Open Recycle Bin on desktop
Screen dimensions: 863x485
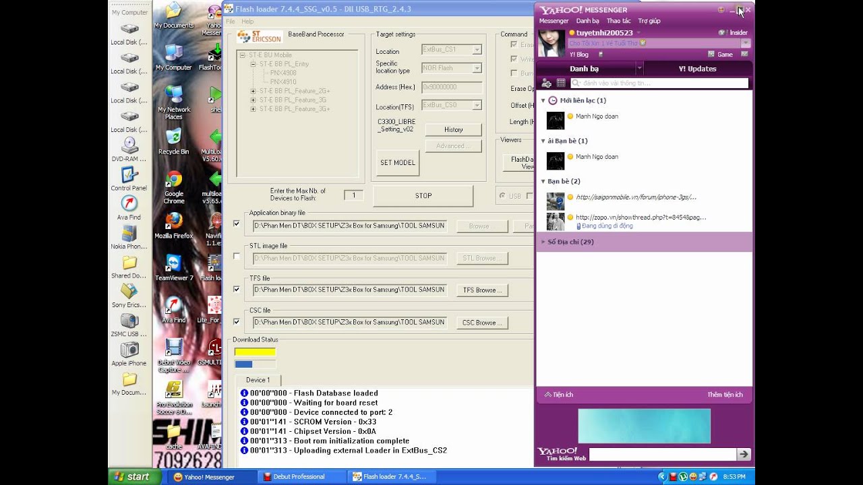click(x=174, y=142)
